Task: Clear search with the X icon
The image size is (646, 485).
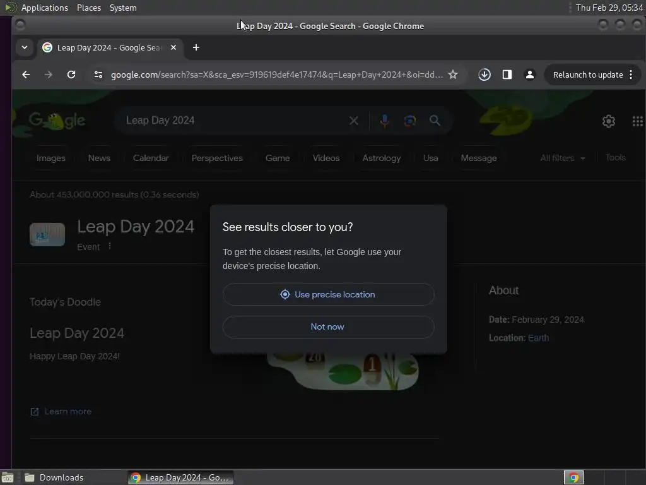Action: click(x=353, y=121)
